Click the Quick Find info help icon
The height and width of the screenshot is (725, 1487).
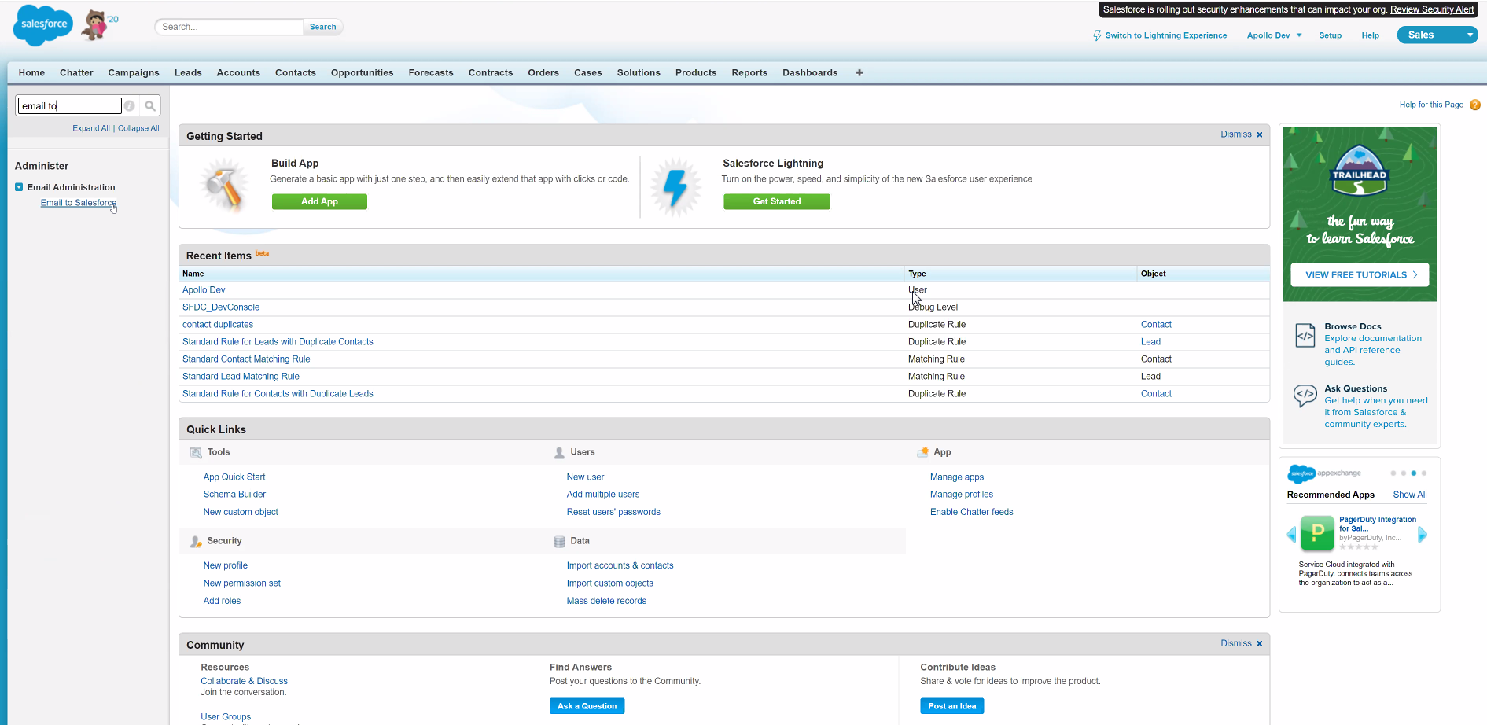point(130,105)
